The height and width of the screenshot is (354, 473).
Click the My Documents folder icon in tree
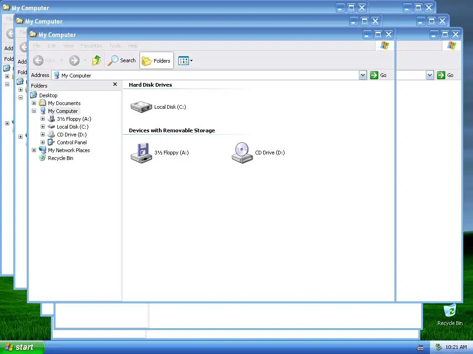[42, 103]
